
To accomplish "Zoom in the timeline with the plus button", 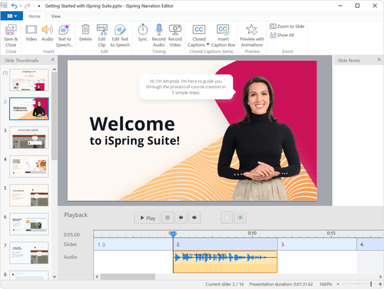I will 380,284.
